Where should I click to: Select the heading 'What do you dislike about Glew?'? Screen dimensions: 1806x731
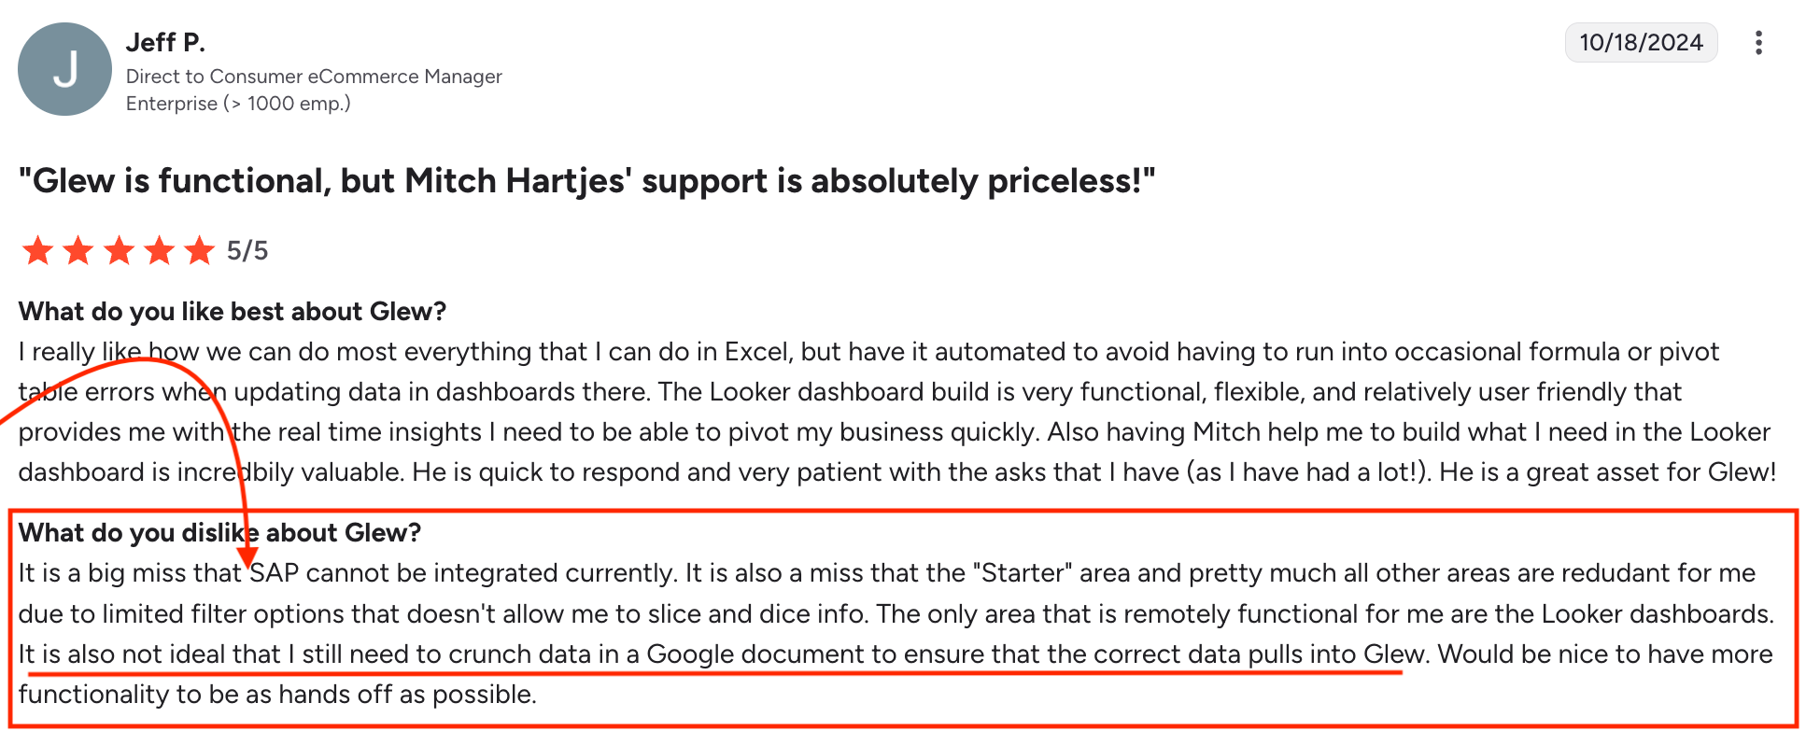click(x=219, y=532)
